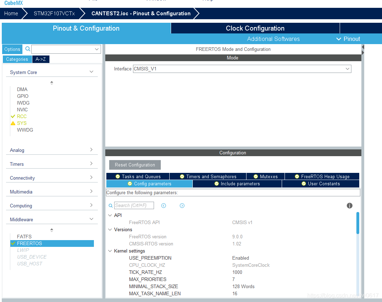Collapse the System Core category

coord(91,72)
